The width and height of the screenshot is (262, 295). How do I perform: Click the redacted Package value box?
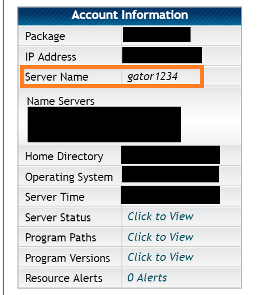(156, 35)
